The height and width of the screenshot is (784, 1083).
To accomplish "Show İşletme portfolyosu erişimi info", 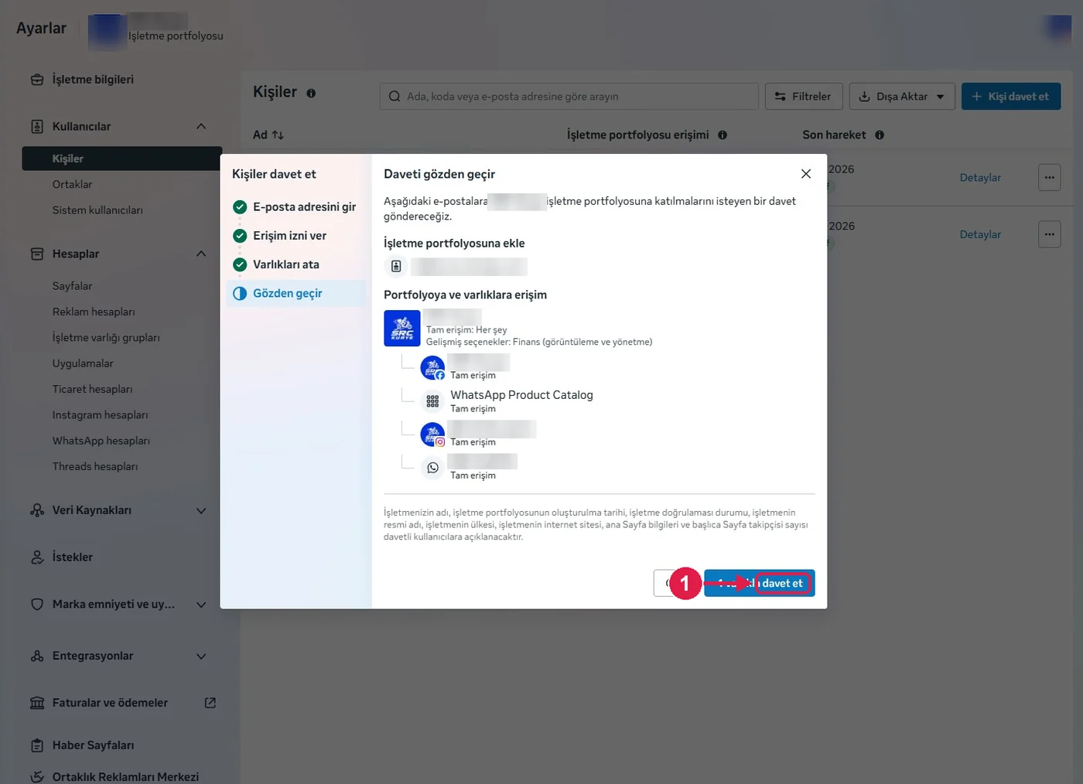I will pyautogui.click(x=723, y=135).
